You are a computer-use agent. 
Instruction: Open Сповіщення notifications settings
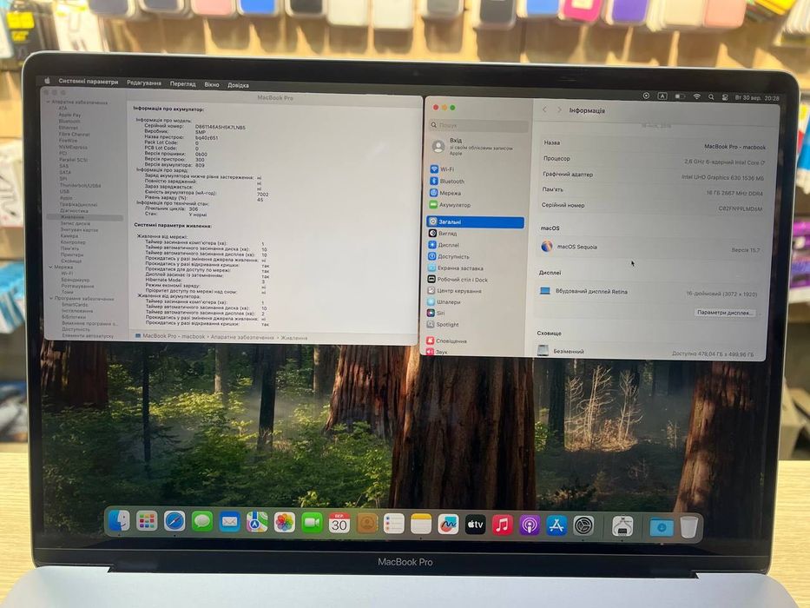click(446, 340)
